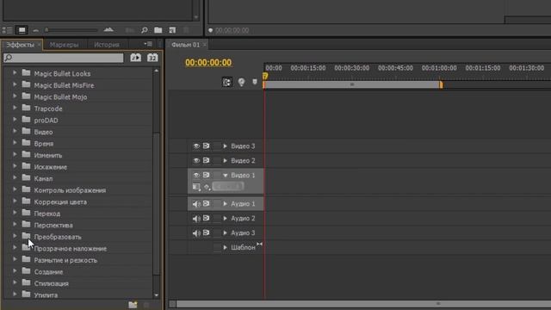Toggle sync lock on Аудио 2

[x=207, y=218]
